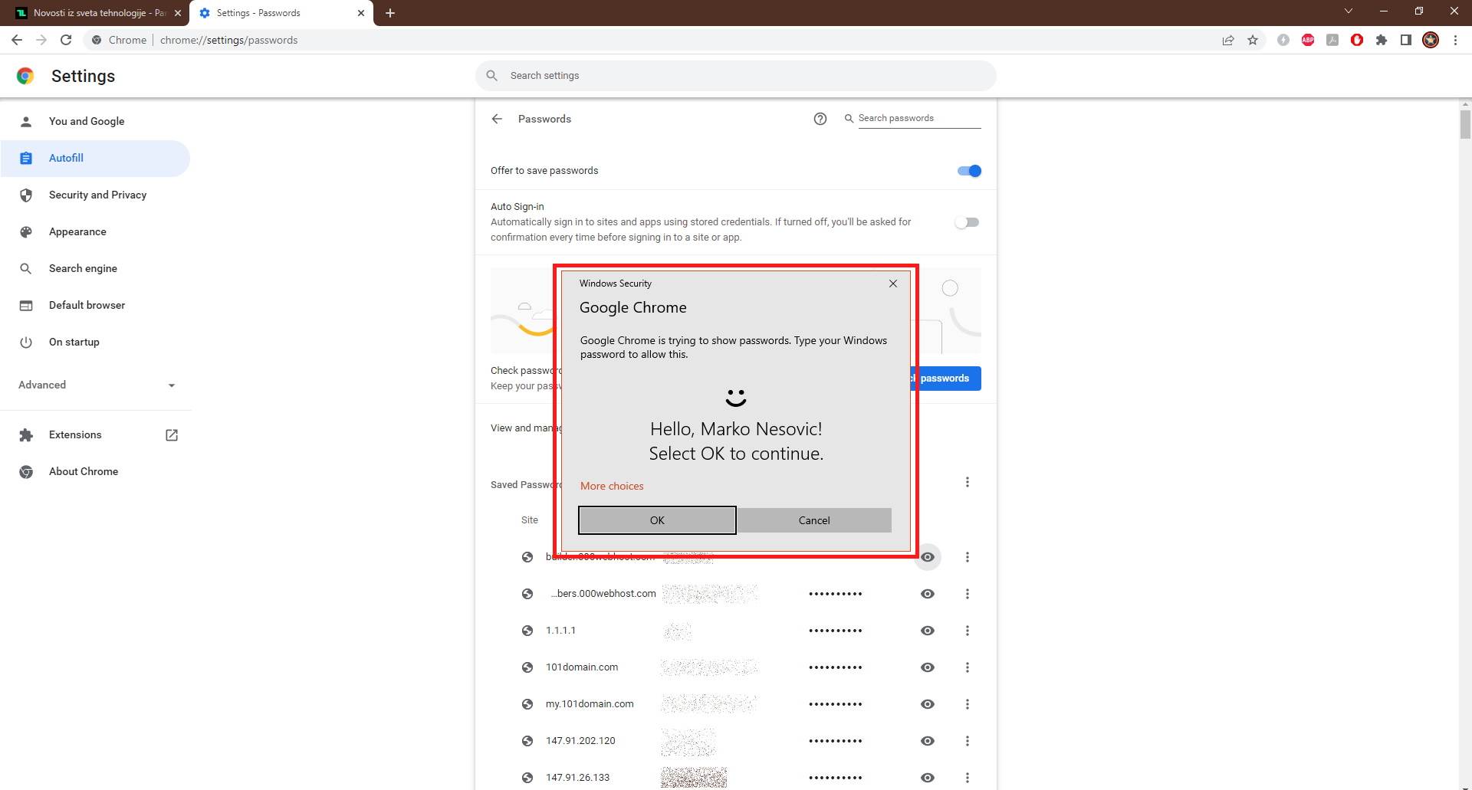The image size is (1472, 790).
Task: Open Chrome's main three-dot menu
Action: tap(1456, 40)
